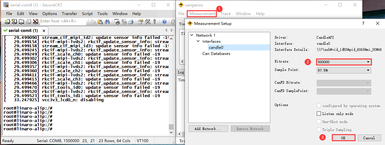Click the Disconnect icon with red X

point(35,22)
